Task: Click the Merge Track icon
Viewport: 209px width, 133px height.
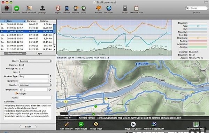Action: pyautogui.click(x=96, y=124)
